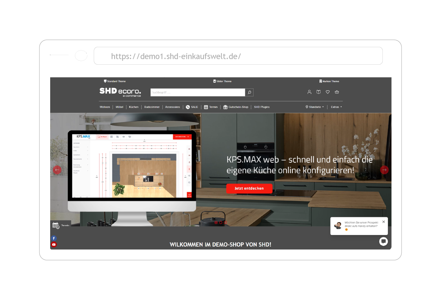
Task: Select the third slider pagination dot
Action: coord(225,222)
